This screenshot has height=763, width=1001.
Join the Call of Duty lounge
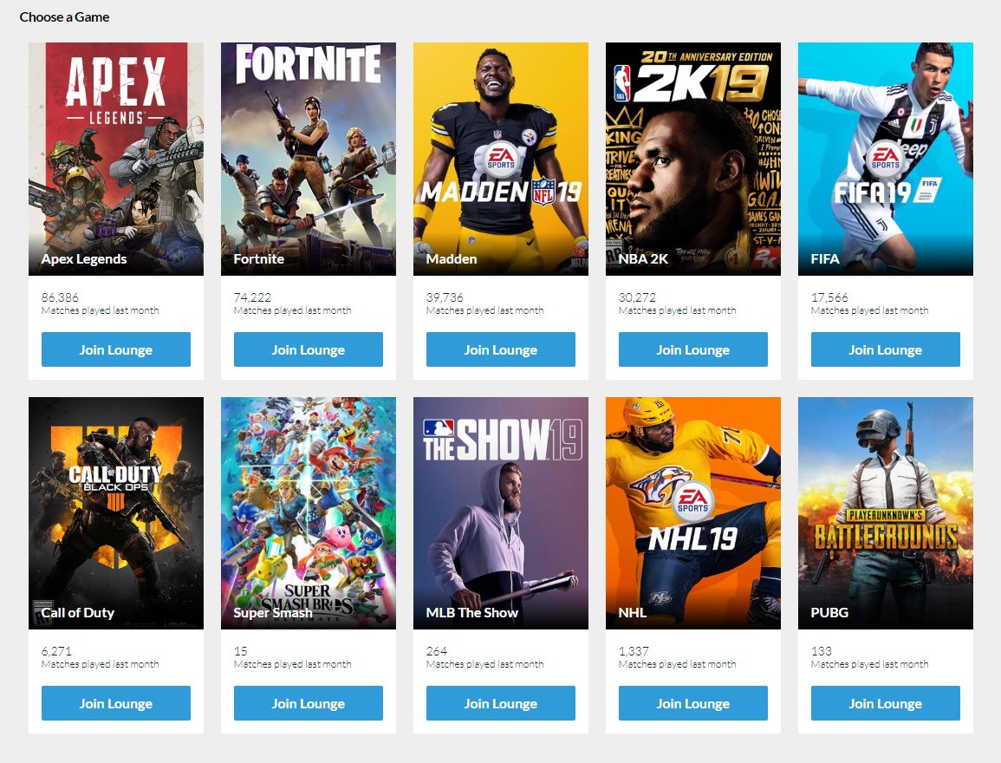[x=116, y=703]
